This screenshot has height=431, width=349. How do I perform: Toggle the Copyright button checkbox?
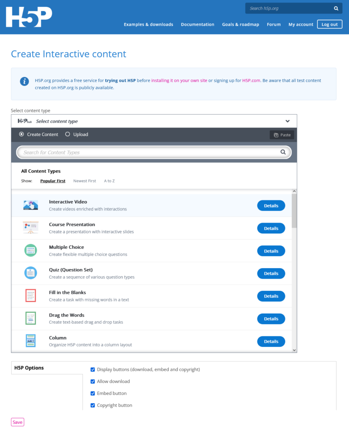(93, 405)
